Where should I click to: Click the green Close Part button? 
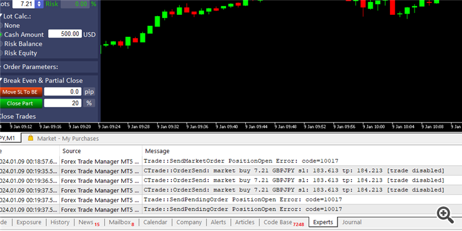tap(21, 103)
